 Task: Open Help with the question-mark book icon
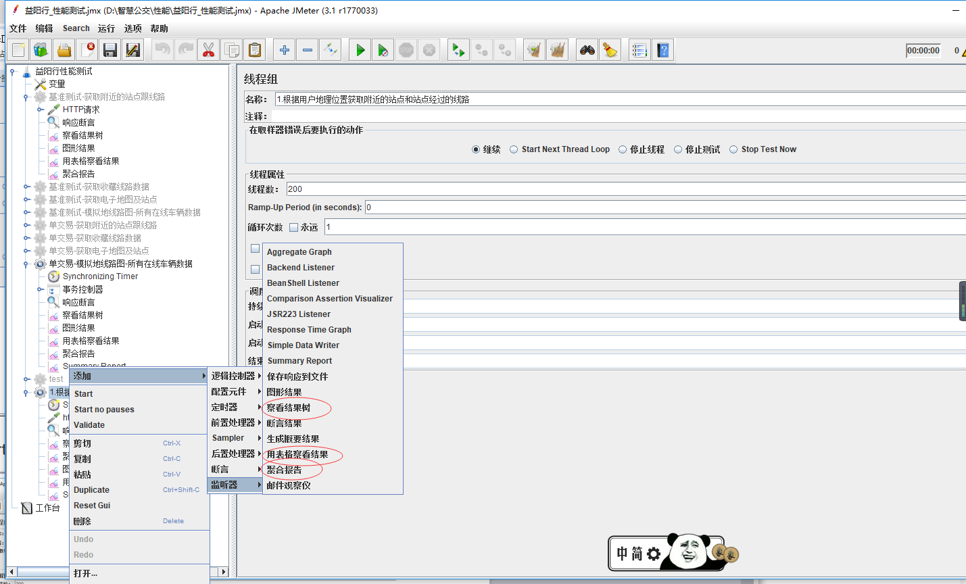(x=663, y=50)
